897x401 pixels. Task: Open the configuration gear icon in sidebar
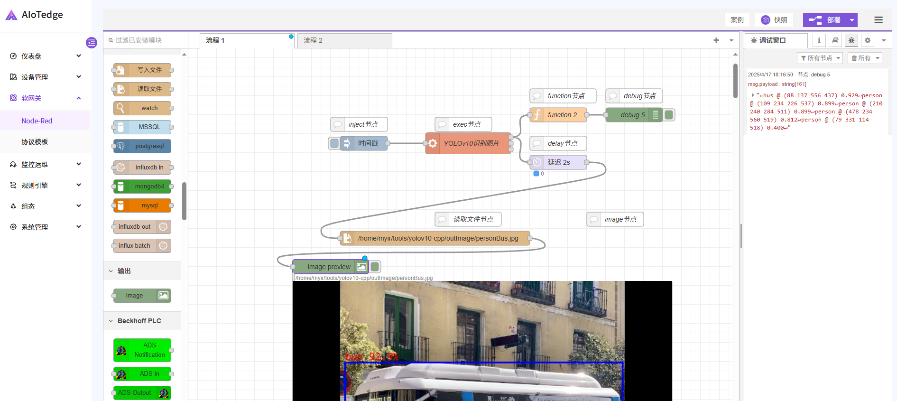coord(868,40)
